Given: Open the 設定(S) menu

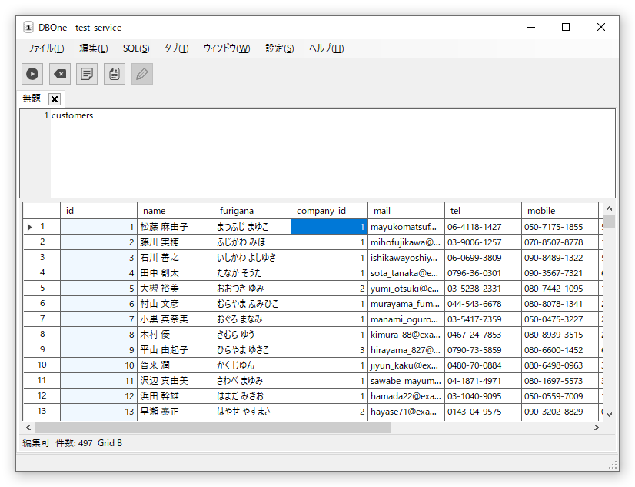Looking at the screenshot, I should pyautogui.click(x=279, y=48).
